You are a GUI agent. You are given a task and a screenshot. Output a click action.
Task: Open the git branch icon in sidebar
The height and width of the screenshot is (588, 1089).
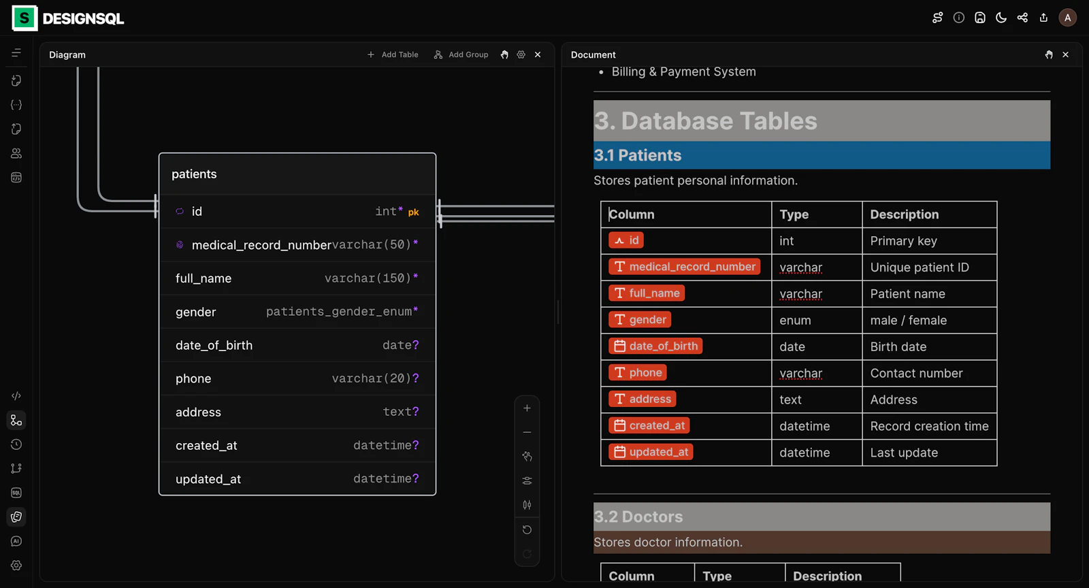click(16, 468)
